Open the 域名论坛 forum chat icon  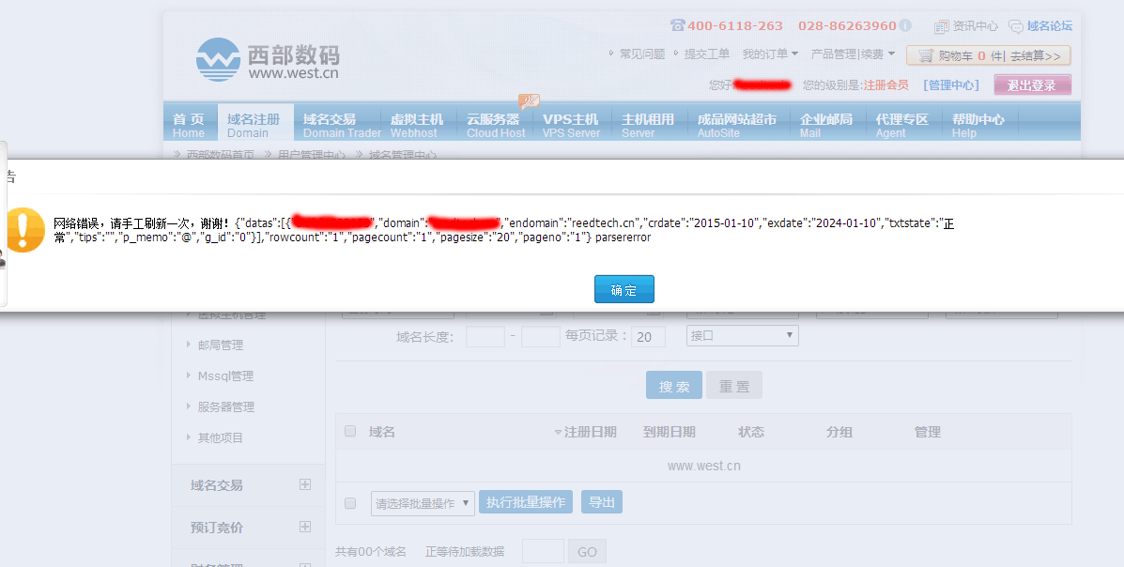(1016, 26)
